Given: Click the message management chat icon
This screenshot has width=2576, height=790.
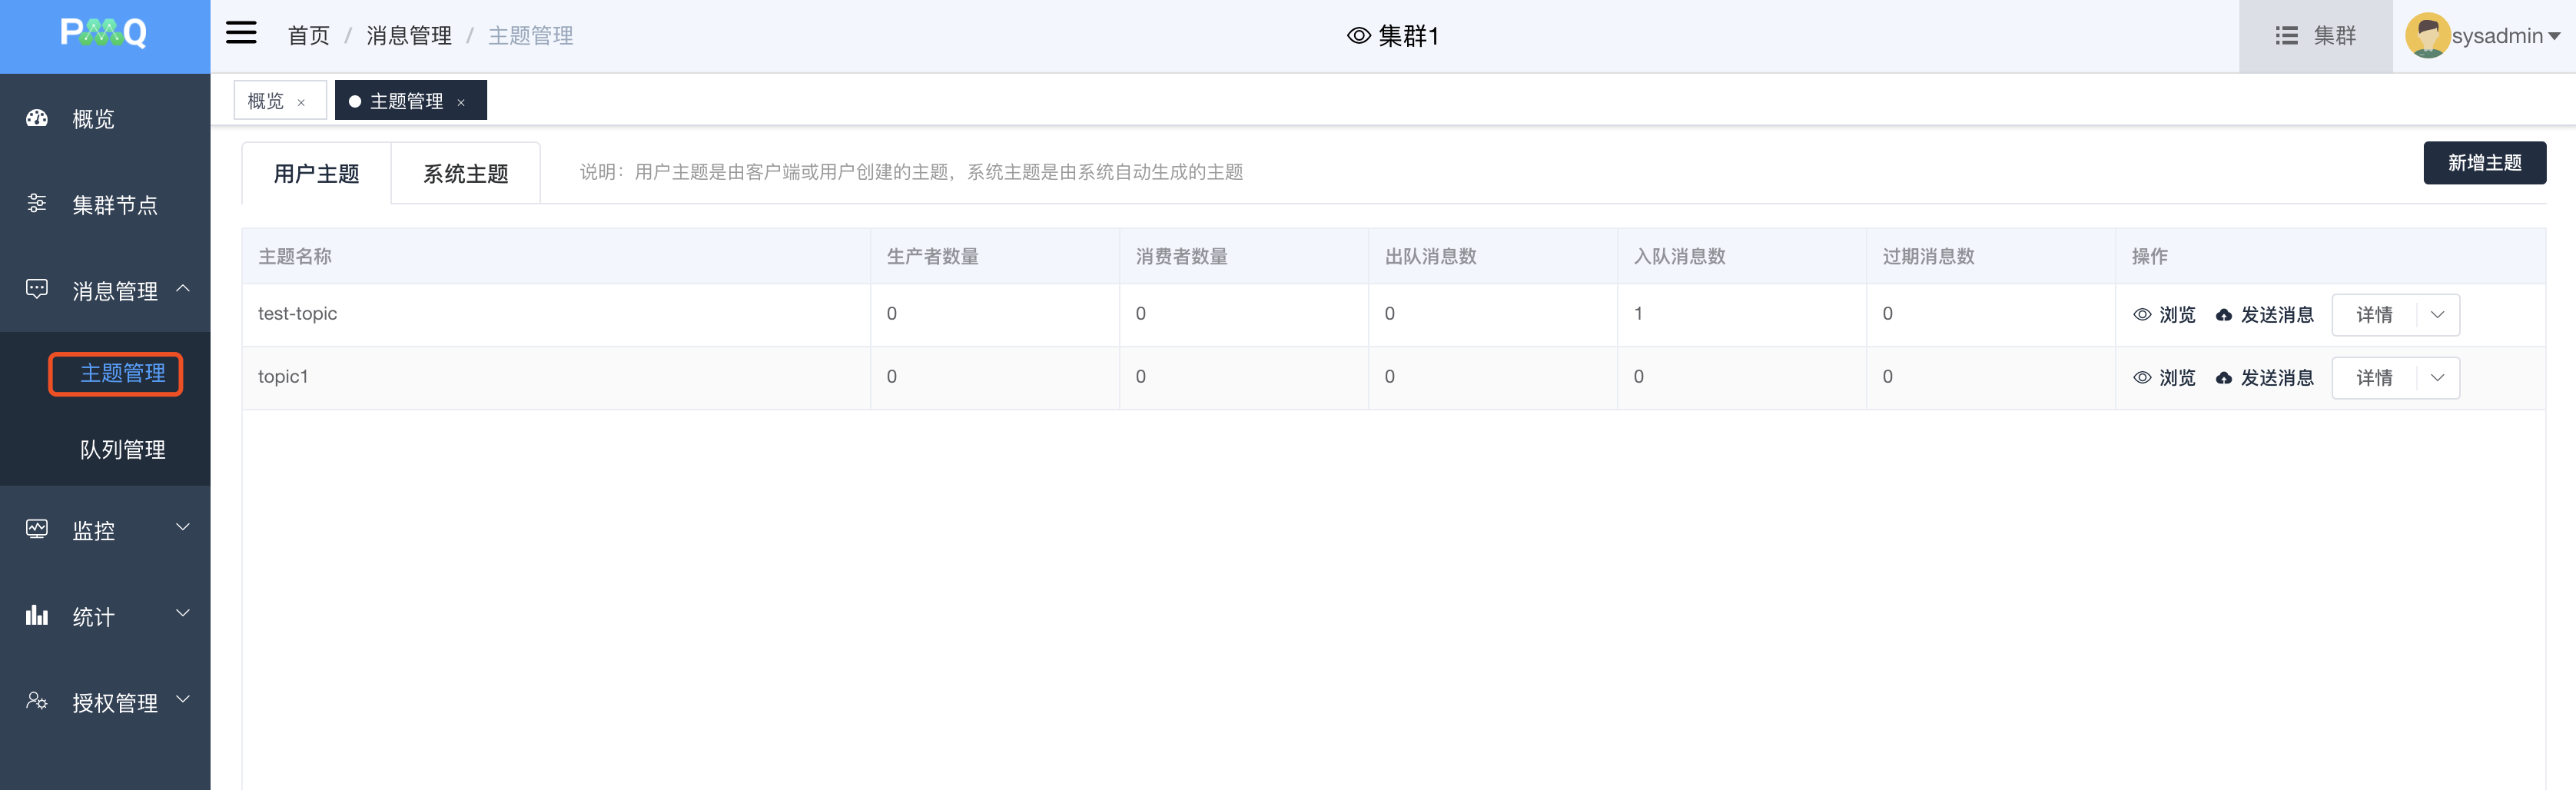Looking at the screenshot, I should point(37,290).
